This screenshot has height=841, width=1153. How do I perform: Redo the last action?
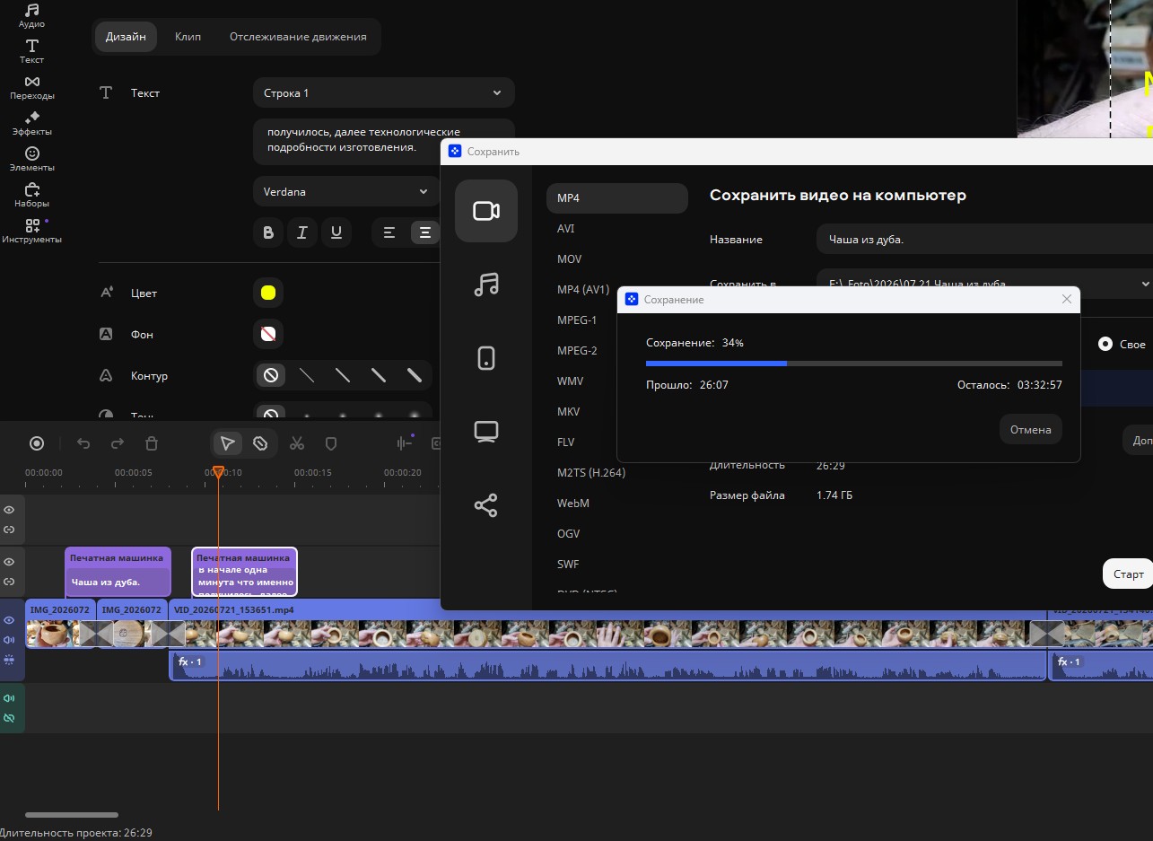tap(118, 443)
